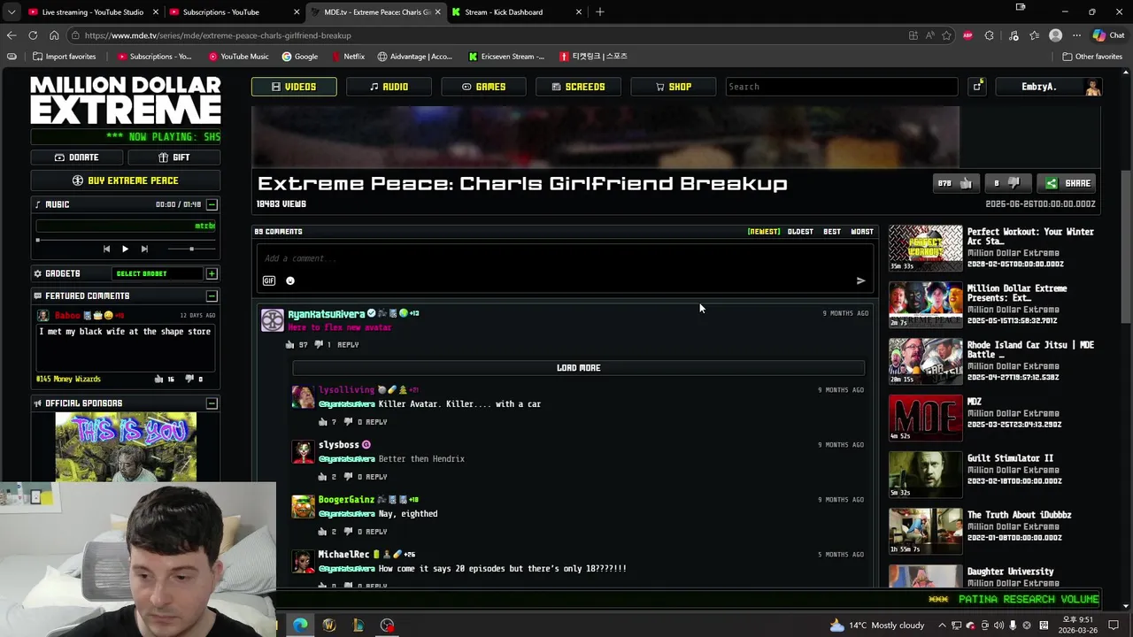Reply to RyanKatsuRivera's comment
This screenshot has height=637, width=1133.
(348, 345)
